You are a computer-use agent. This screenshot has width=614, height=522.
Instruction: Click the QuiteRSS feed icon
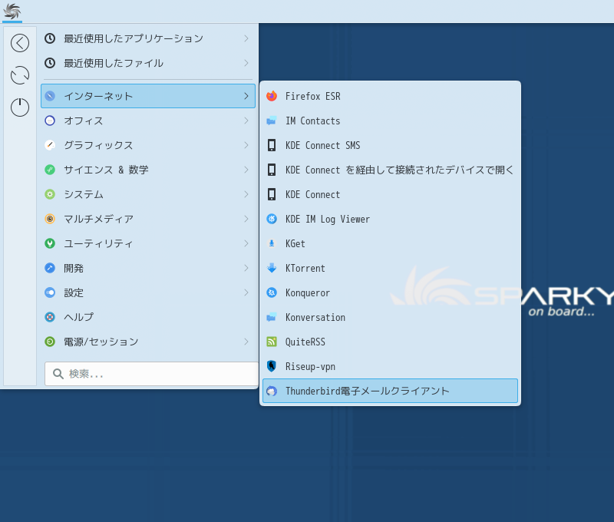point(272,342)
